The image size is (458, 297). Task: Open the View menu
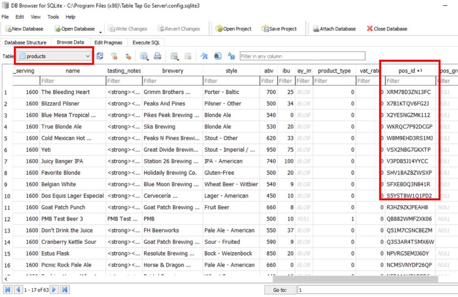36,17
